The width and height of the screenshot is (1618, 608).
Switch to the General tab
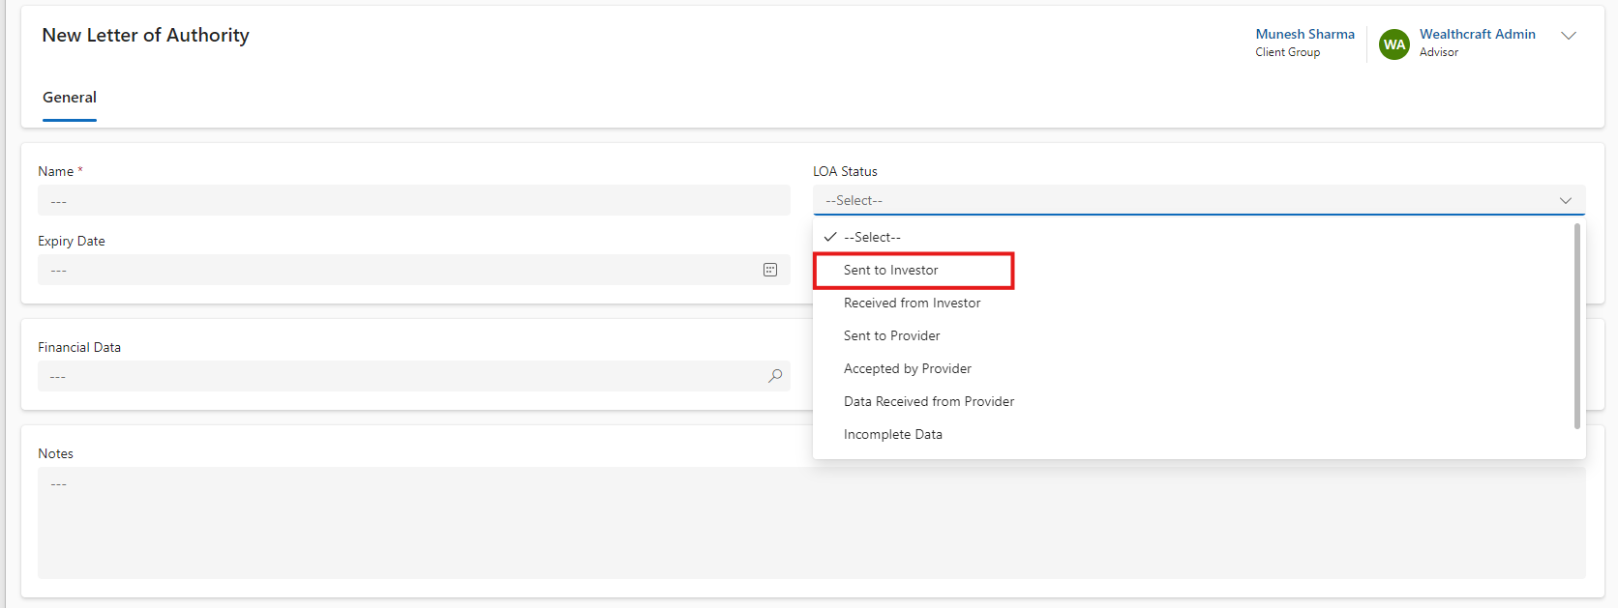70,98
